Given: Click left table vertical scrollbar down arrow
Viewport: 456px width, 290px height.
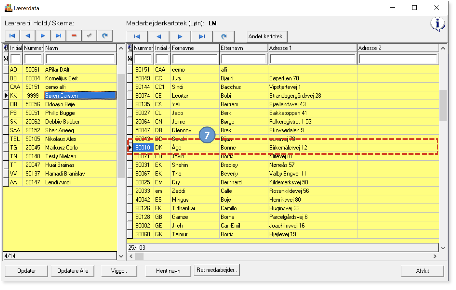Looking at the screenshot, I should point(121,256).
